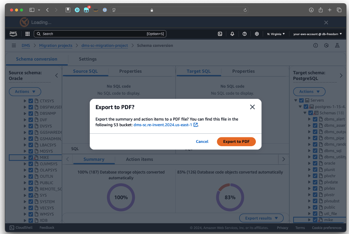Go to DMS breadcrumb link
349x234 pixels.
tap(26, 45)
